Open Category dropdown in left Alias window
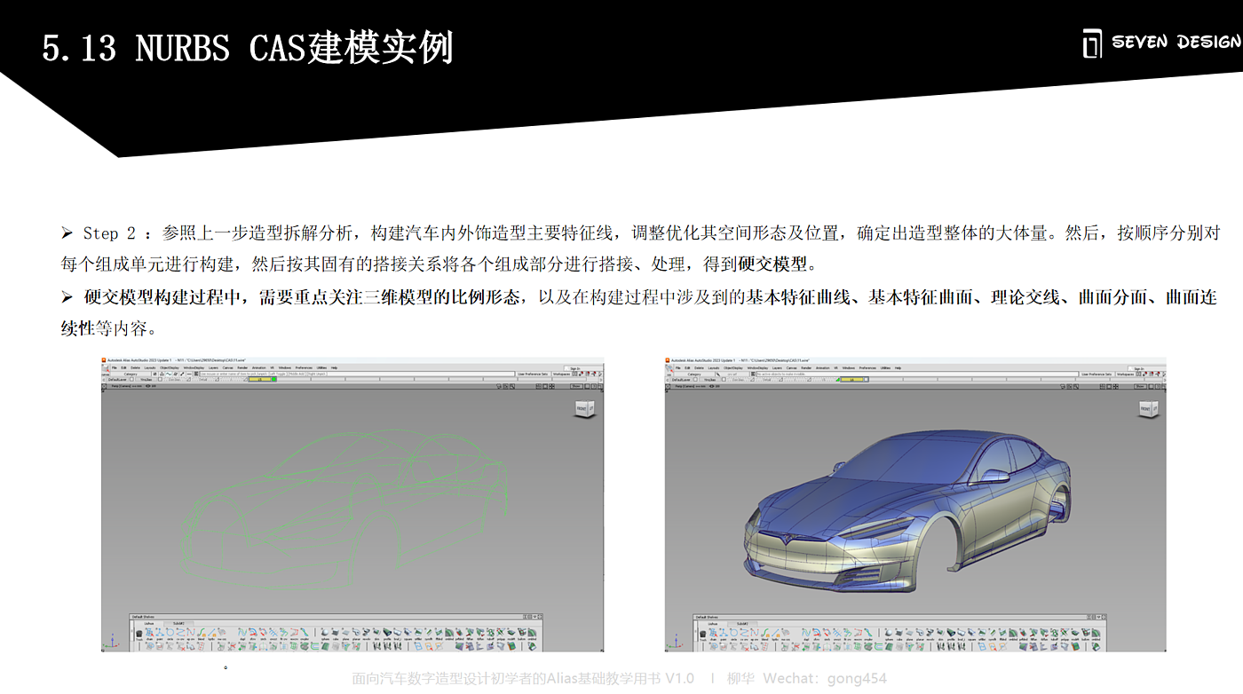 (x=131, y=375)
